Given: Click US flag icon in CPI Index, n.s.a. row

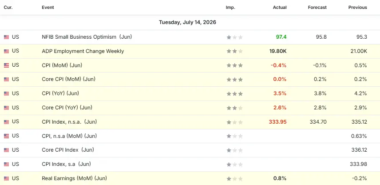Looking at the screenshot, I should pos(6,122).
